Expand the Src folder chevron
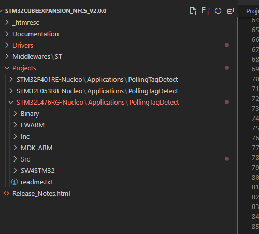 15,159
